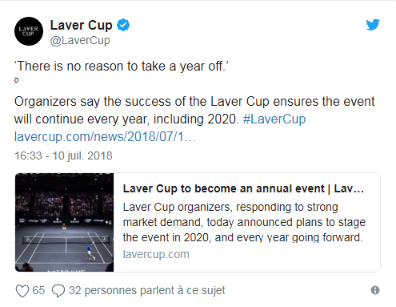Screen dimensions: 396x307
Task: Visit the @LaverCup handle
Action: [80, 41]
